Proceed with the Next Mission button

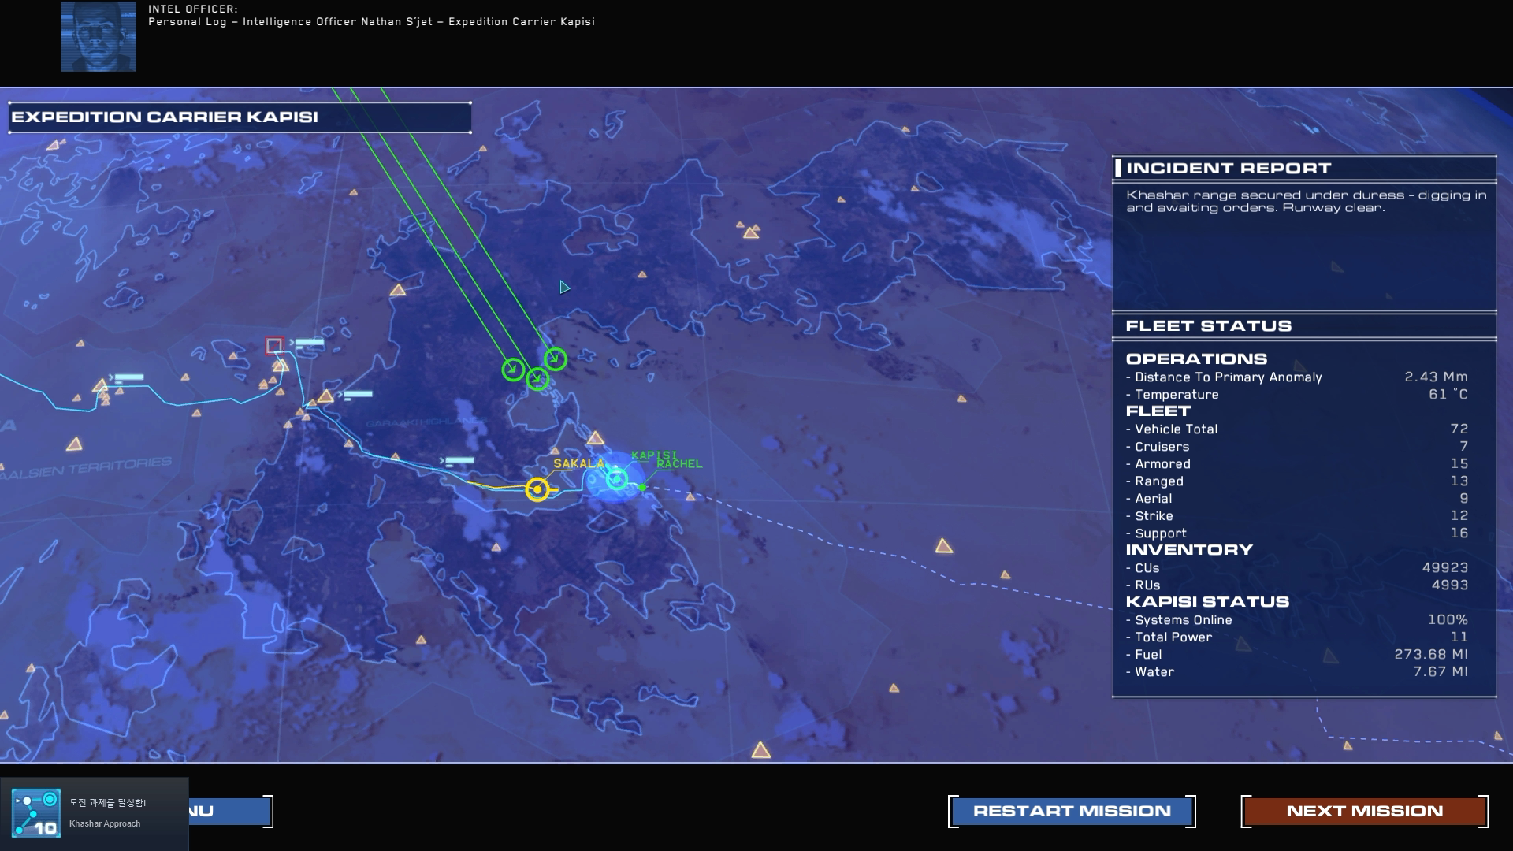pyautogui.click(x=1364, y=811)
